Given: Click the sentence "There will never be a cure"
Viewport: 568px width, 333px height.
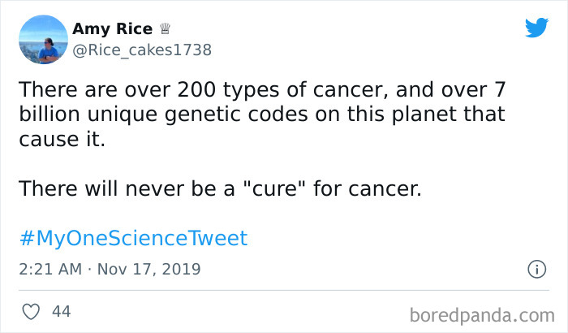Looking at the screenshot, I should [x=219, y=188].
